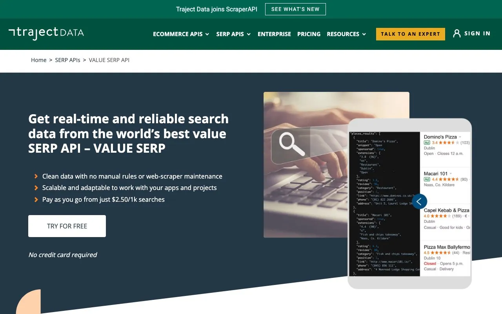The image size is (502, 314).
Task: Click the Scalable and adaptable bullet text
Action: pos(129,188)
